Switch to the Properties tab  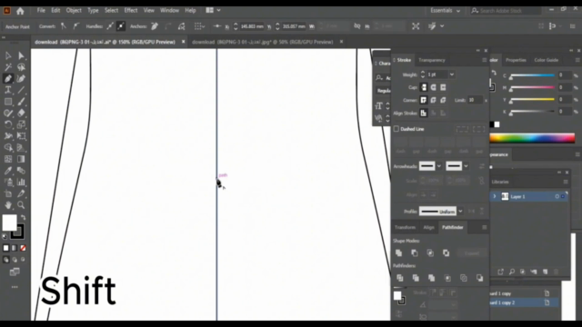pos(516,60)
